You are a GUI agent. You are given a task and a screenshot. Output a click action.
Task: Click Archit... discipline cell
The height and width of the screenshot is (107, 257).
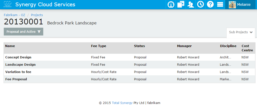(x=225, y=57)
